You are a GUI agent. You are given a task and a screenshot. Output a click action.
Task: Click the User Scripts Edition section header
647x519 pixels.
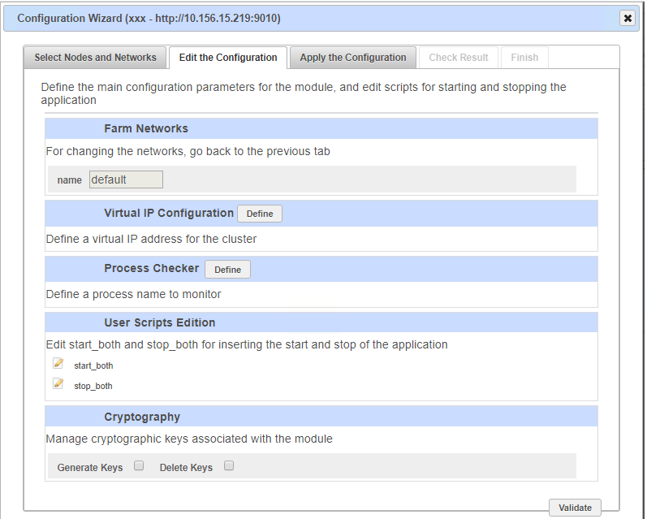[159, 322]
